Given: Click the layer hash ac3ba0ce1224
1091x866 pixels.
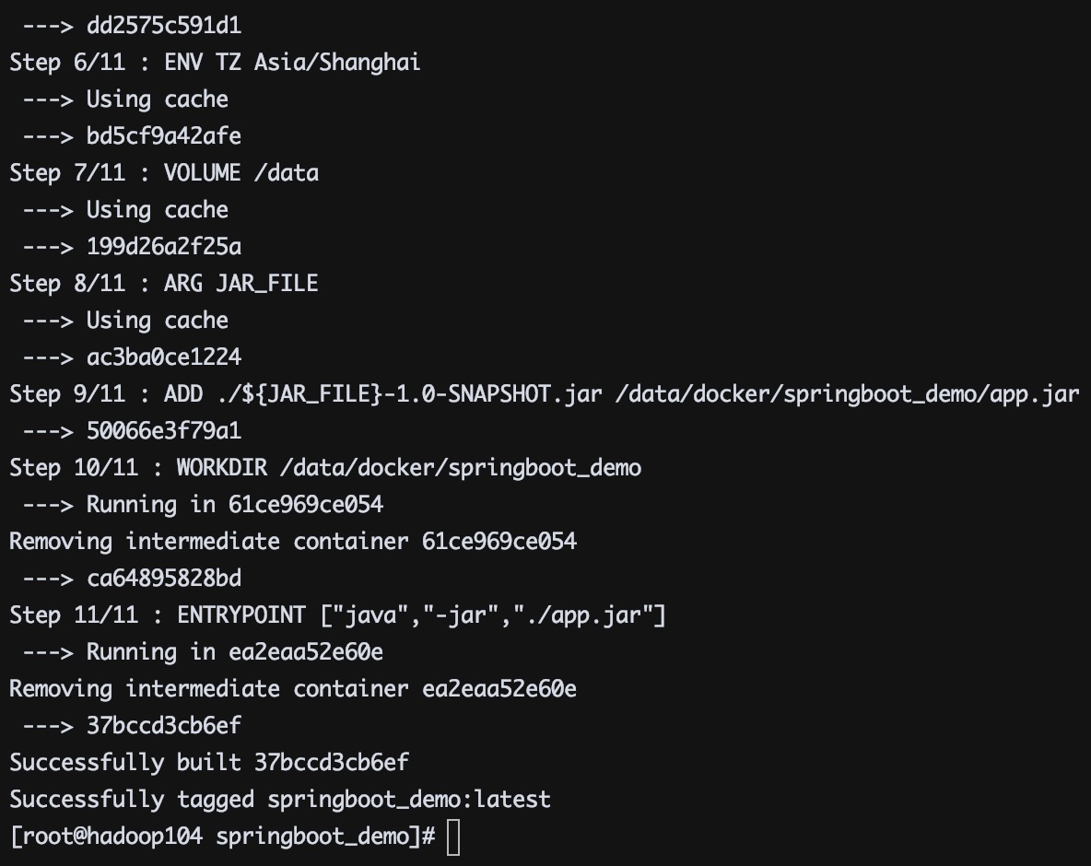Looking at the screenshot, I should coord(164,357).
